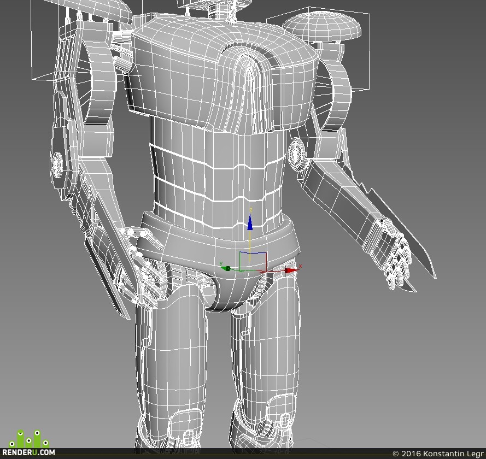Click the red X-axis arrow of the gizmo

point(290,270)
